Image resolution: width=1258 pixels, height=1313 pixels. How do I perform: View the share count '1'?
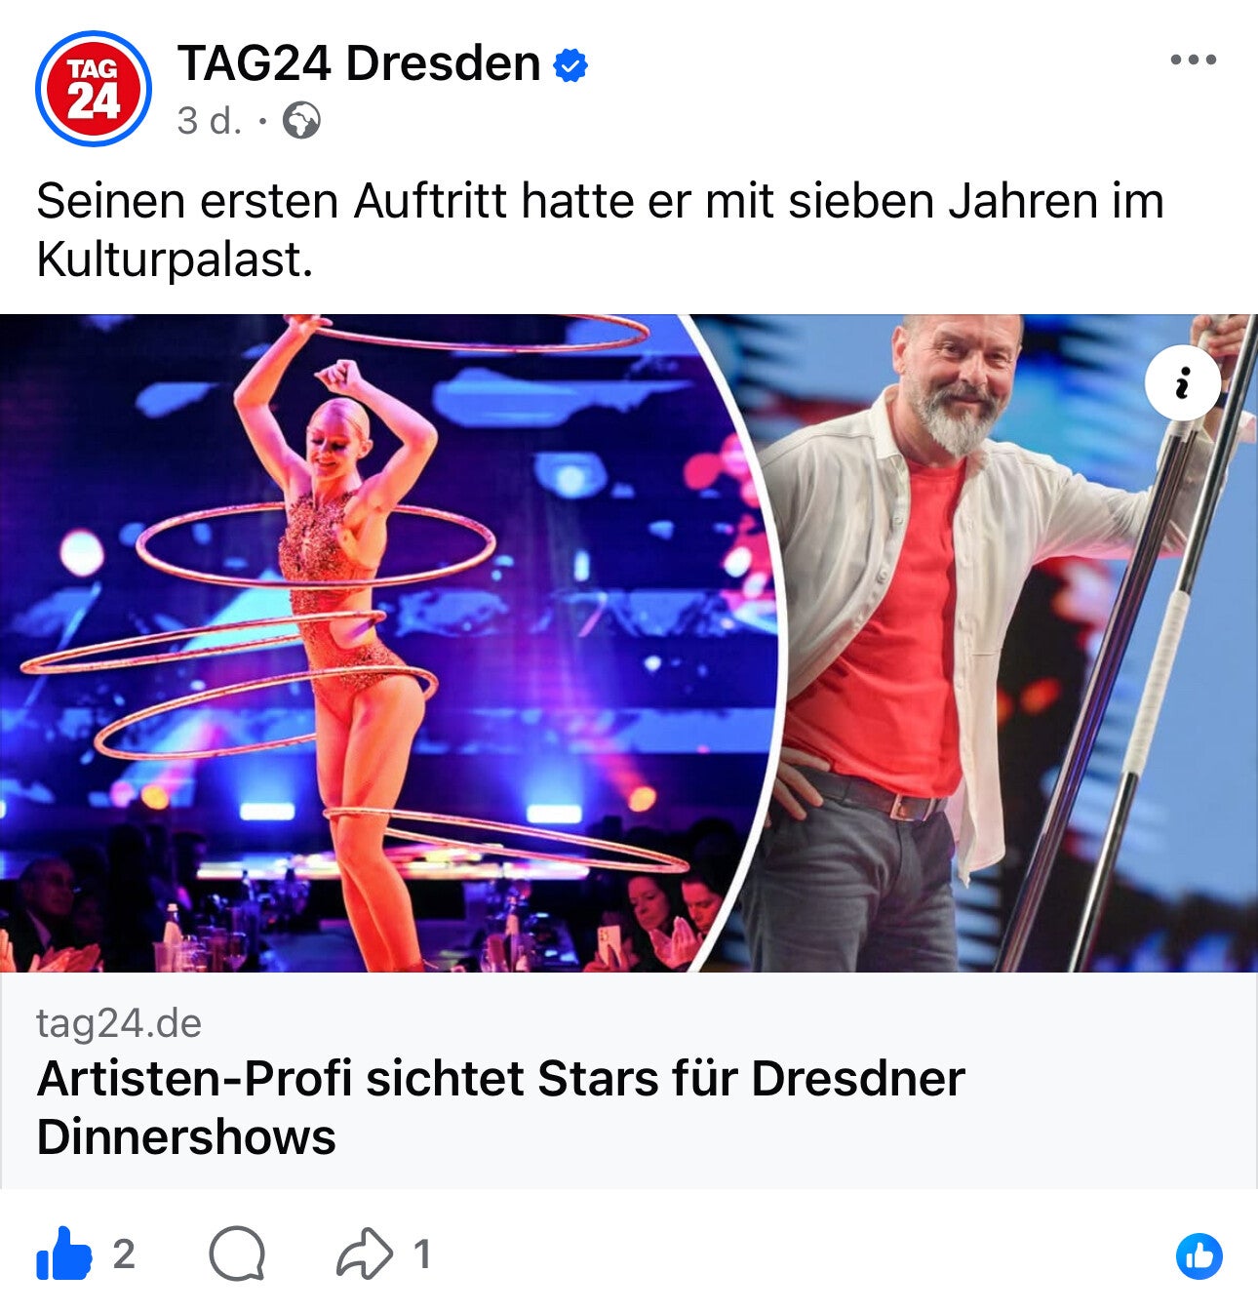421,1253
